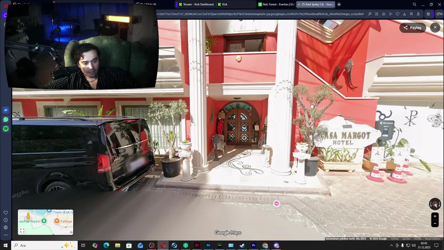Open the bookmarks heart in the sidebar
Image resolution: width=444 pixels, height=250 pixels.
tap(6, 212)
